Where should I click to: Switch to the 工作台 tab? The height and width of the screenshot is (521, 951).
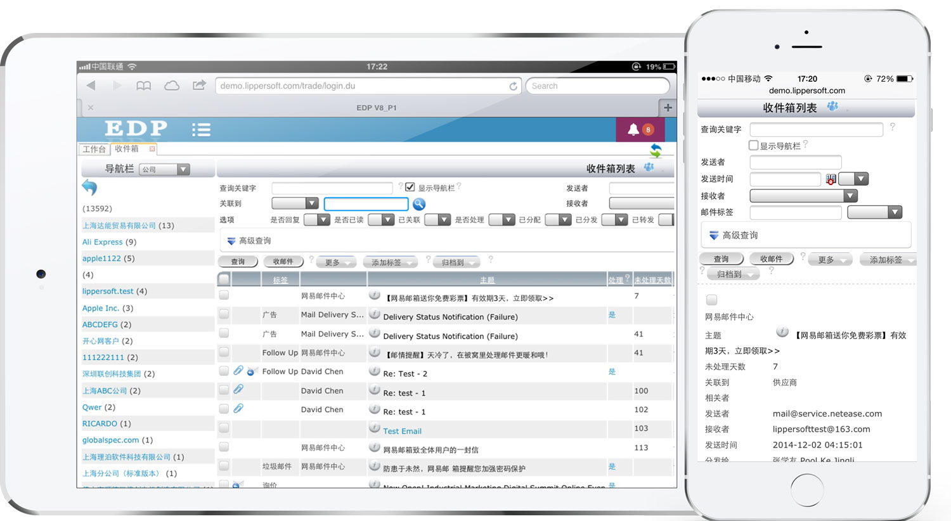coord(94,149)
